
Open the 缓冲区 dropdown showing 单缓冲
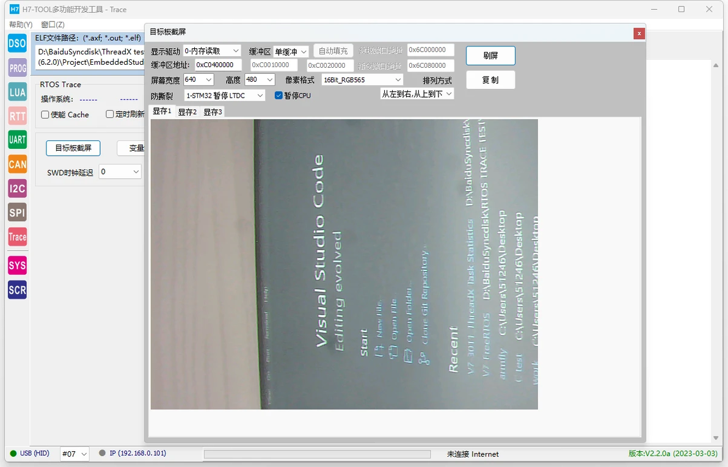[291, 51]
